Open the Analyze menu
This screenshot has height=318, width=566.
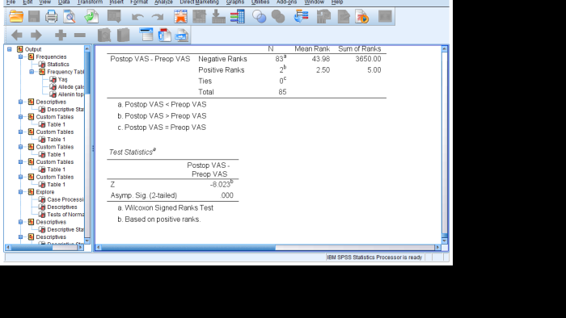tap(163, 2)
